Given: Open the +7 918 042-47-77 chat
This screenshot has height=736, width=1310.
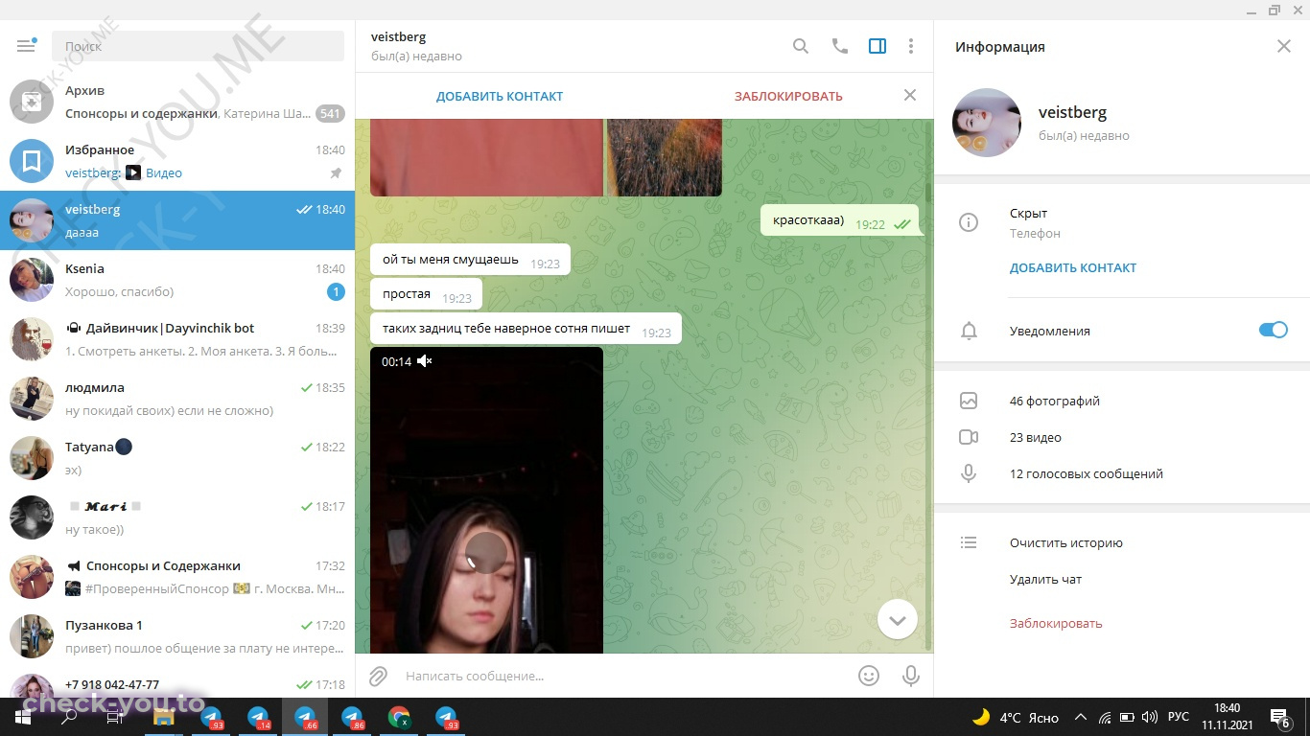Looking at the screenshot, I should point(177,682).
